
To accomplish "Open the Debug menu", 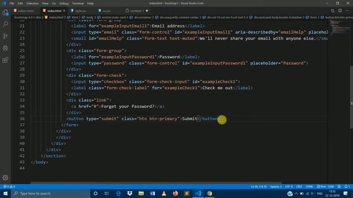I will pos(64,3).
